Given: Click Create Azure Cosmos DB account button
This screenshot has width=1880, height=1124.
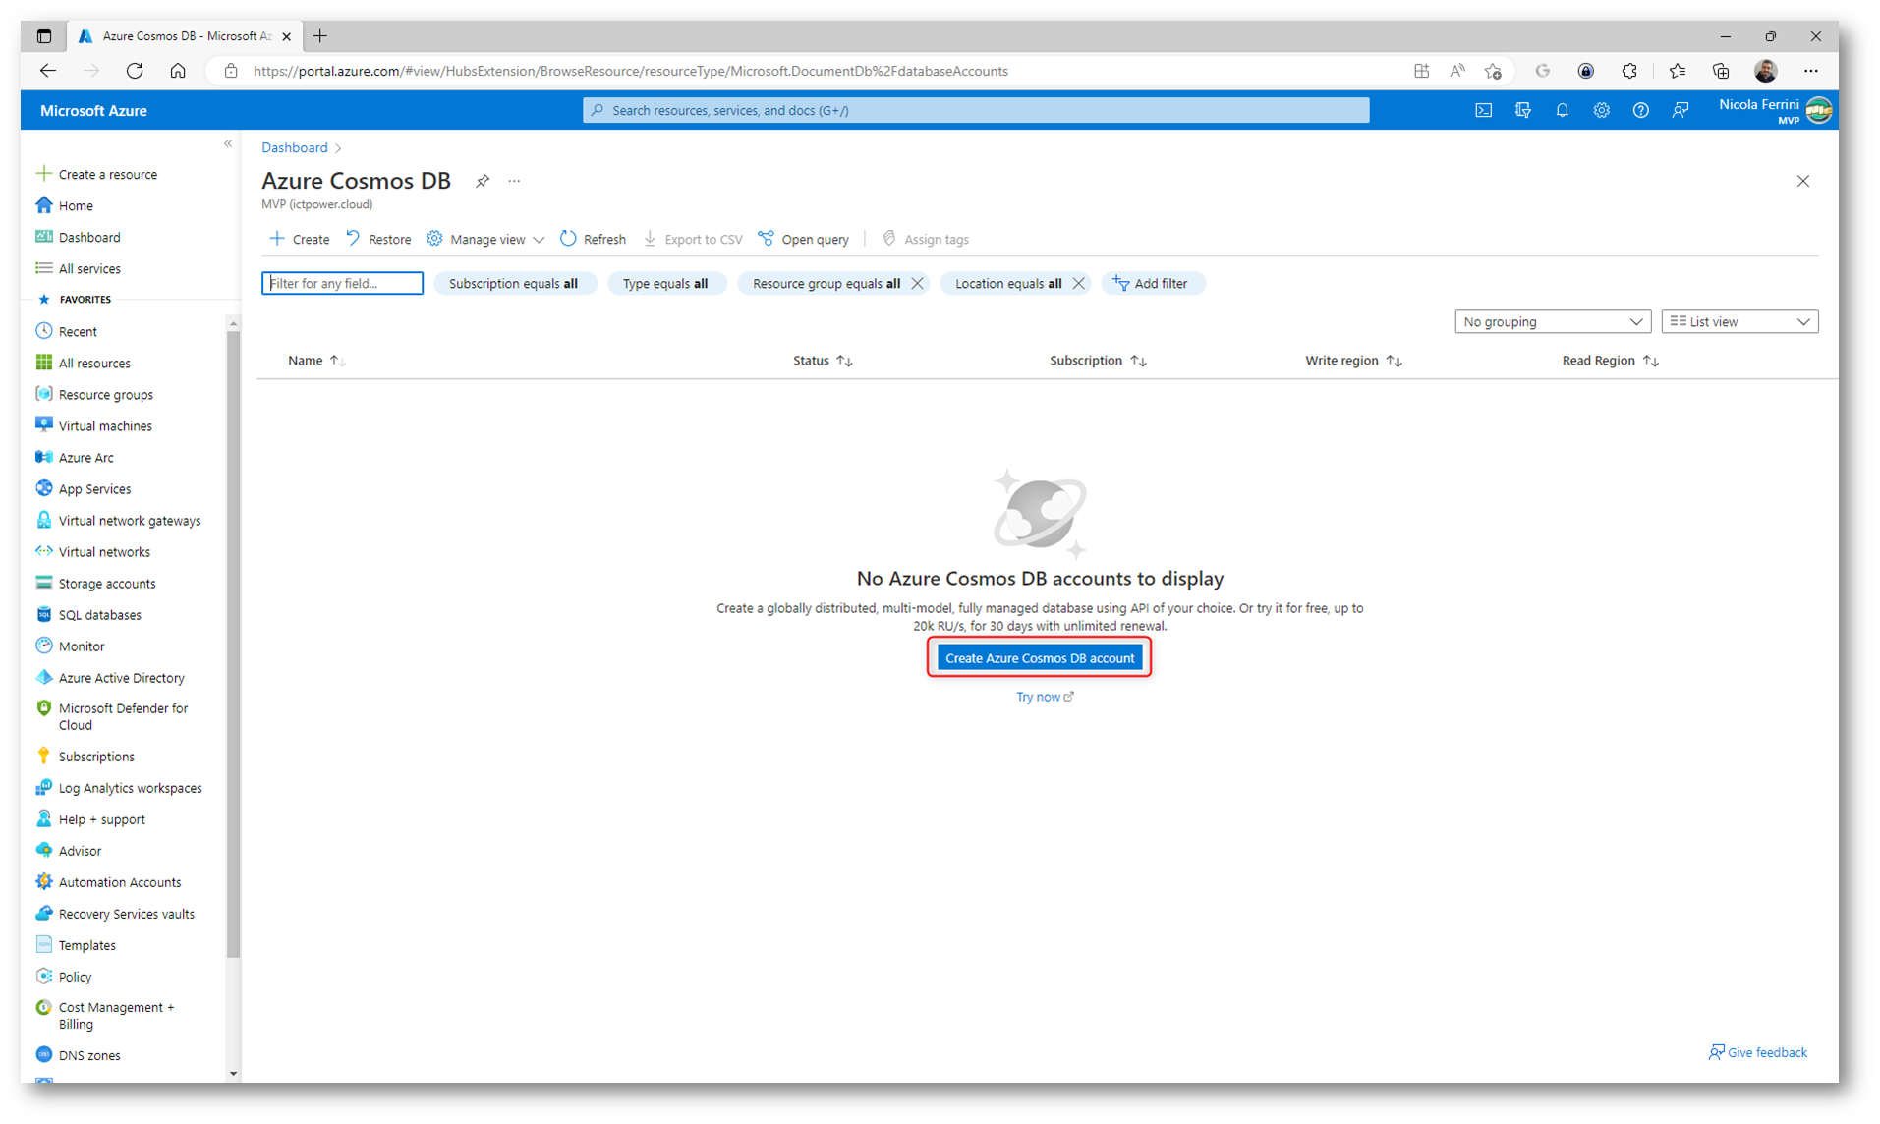Looking at the screenshot, I should pyautogui.click(x=1040, y=658).
